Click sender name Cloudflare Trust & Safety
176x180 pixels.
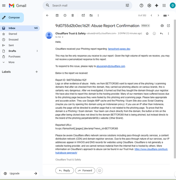pyautogui.click(x=70, y=33)
